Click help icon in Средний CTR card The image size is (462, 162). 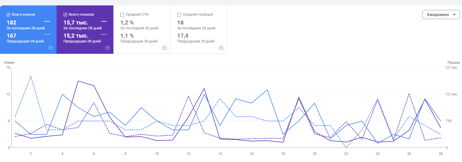coord(164,48)
